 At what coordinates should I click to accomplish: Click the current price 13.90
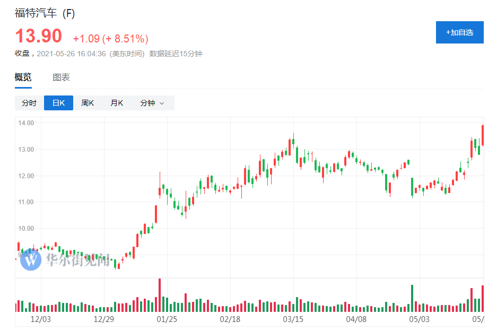point(39,36)
